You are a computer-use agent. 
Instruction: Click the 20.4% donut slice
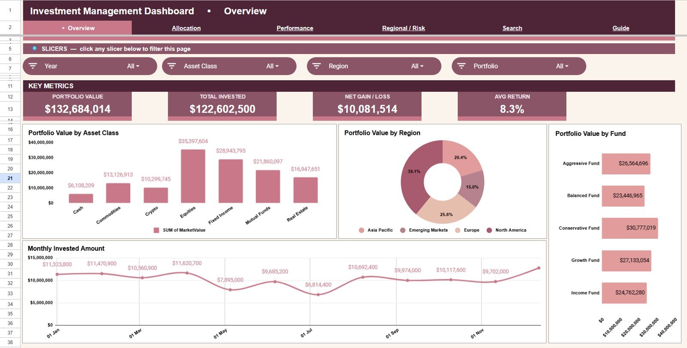point(460,157)
